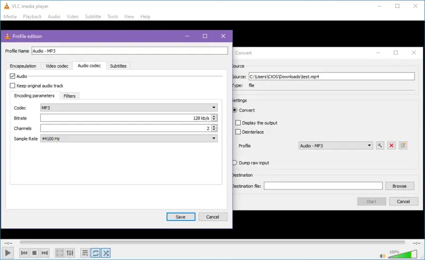Image resolution: width=425 pixels, height=260 pixels.
Task: Open the Subtitle menu
Action: 93,16
